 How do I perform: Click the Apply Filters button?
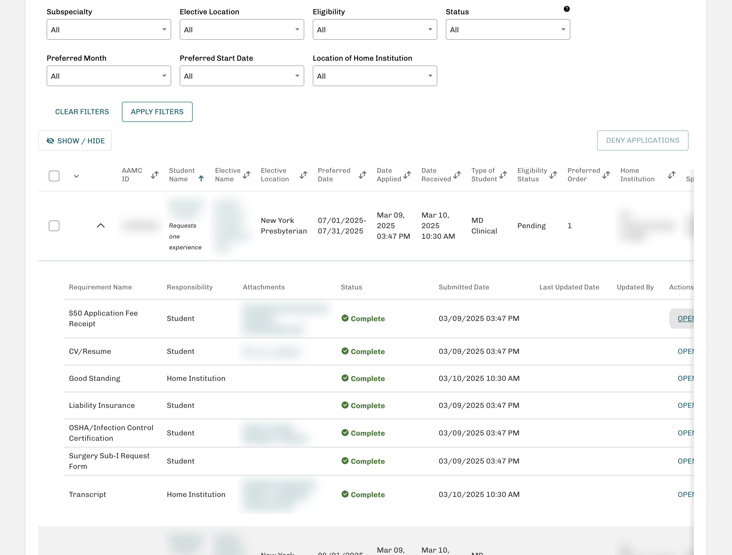point(157,112)
